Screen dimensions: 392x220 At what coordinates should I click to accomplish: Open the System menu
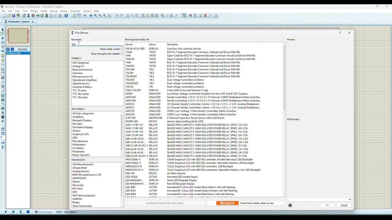[x=87, y=11]
